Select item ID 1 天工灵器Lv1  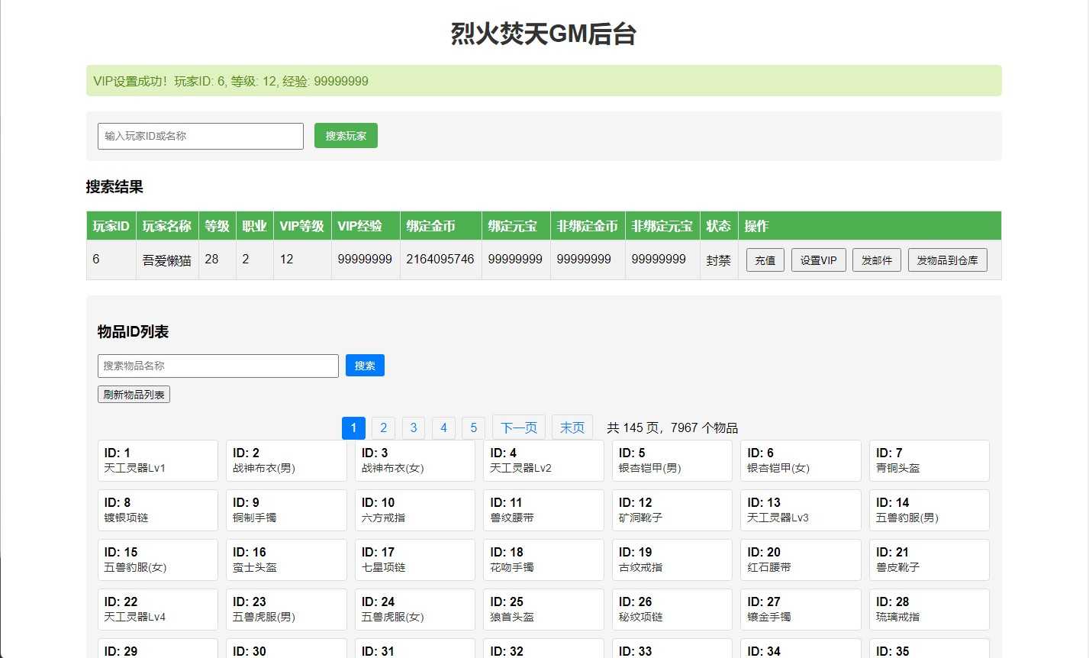157,460
